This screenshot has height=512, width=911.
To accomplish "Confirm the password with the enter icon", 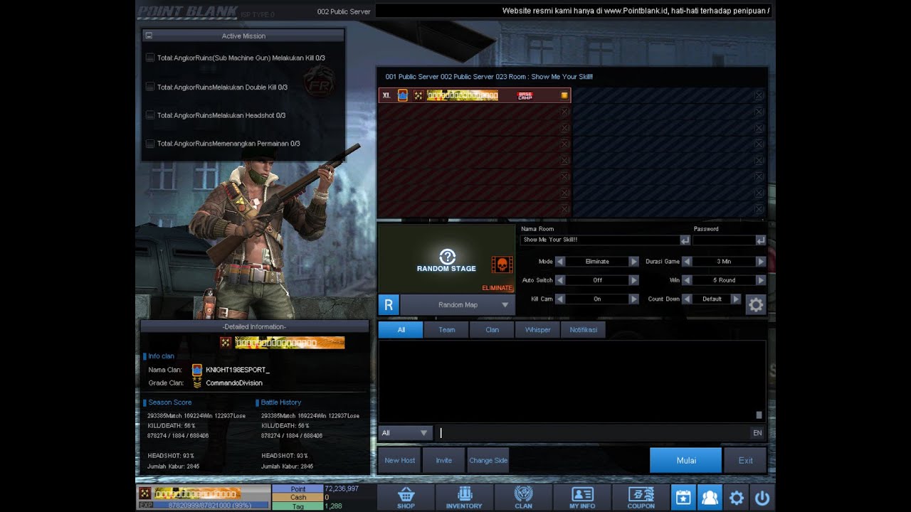I will (x=761, y=240).
